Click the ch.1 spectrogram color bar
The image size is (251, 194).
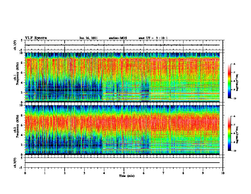click(x=229, y=81)
